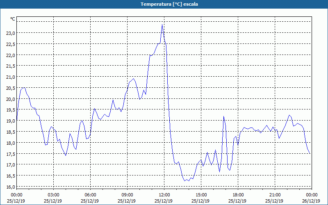Click the 21,0 y-axis value

click(x=11, y=77)
